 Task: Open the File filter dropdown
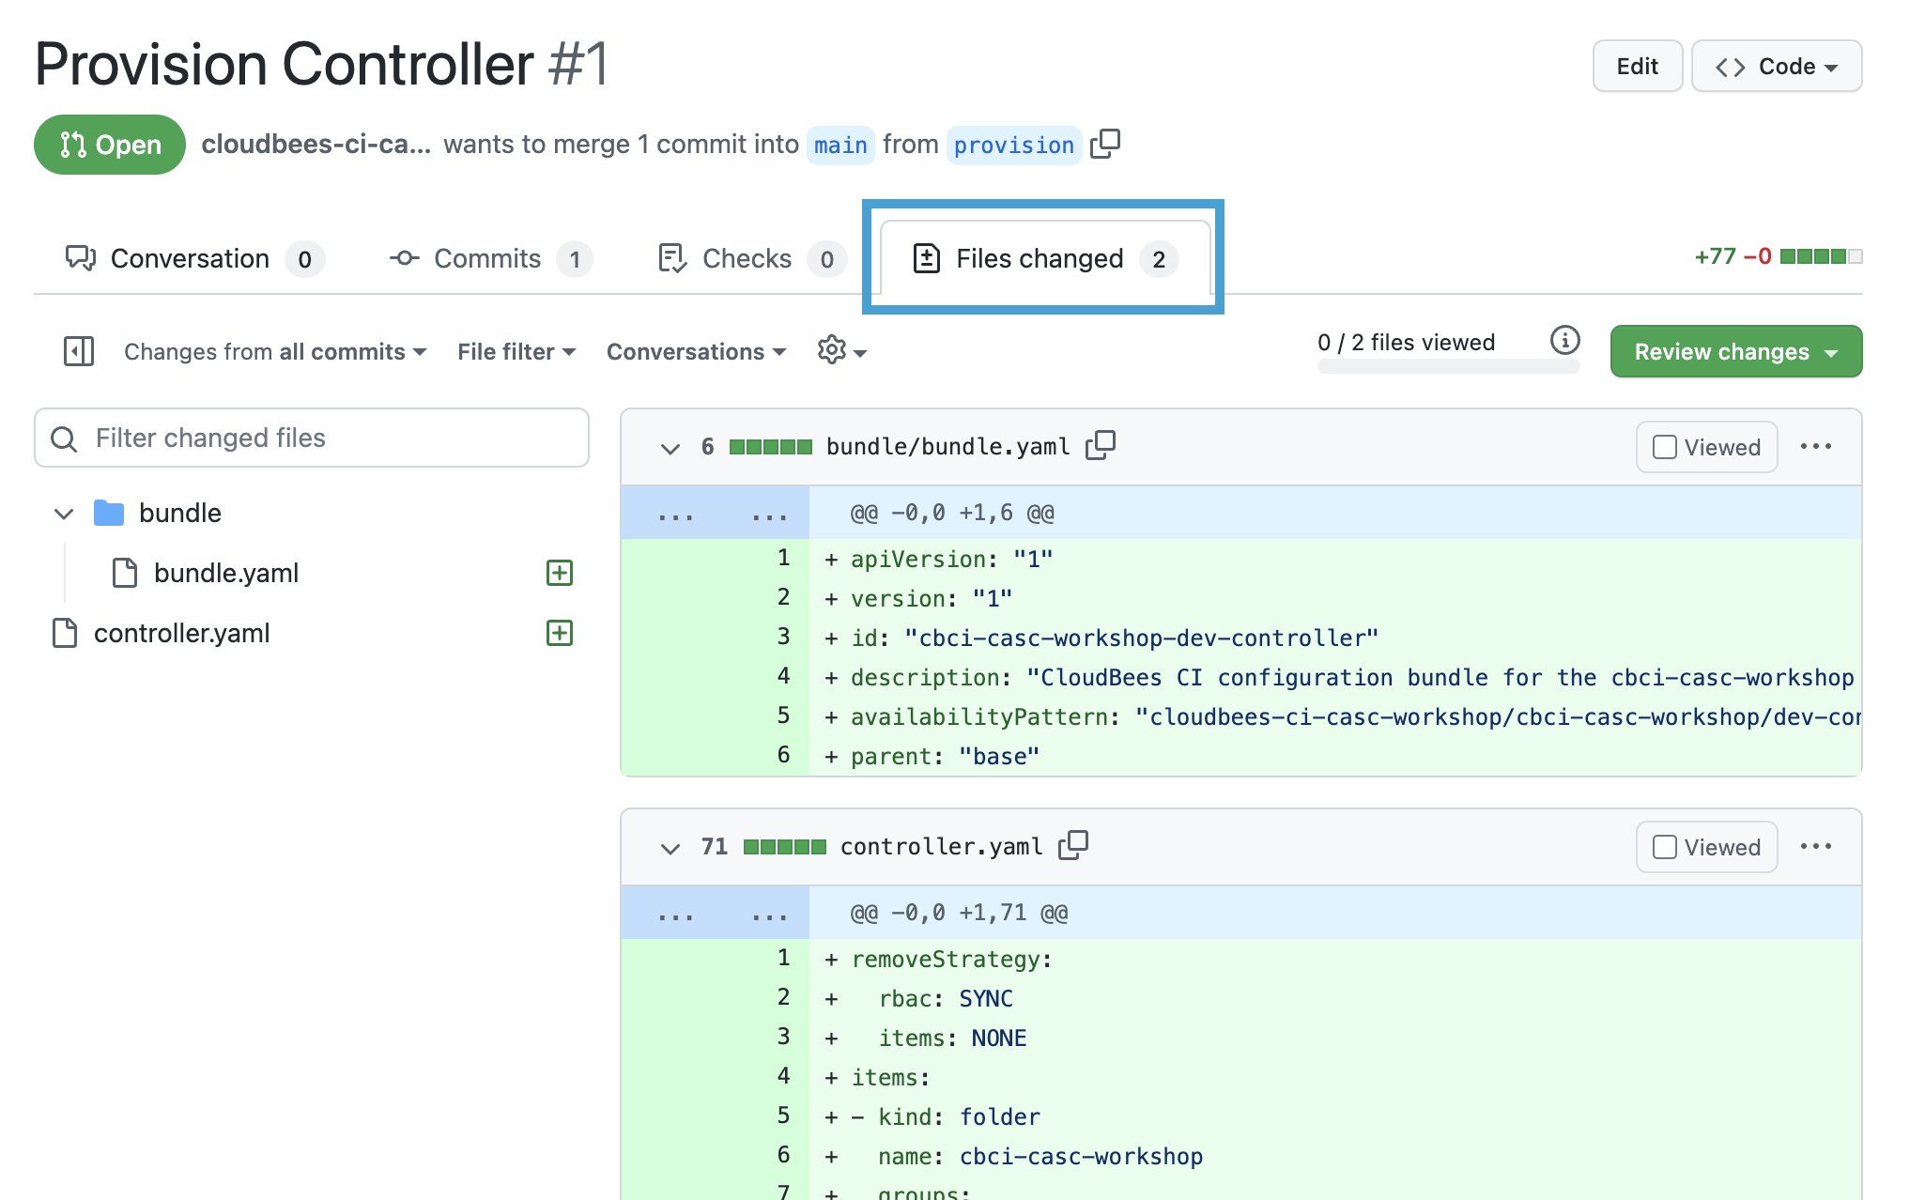pos(516,350)
